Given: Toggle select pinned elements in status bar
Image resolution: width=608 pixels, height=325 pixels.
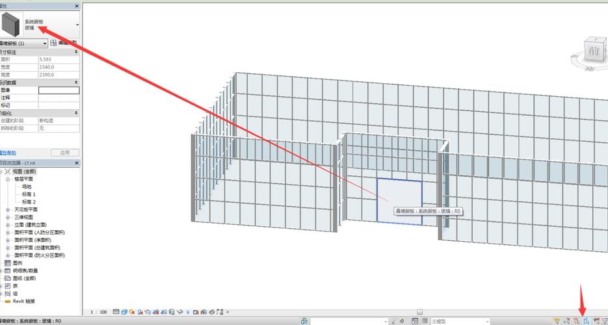Looking at the screenshot, I should (576, 321).
